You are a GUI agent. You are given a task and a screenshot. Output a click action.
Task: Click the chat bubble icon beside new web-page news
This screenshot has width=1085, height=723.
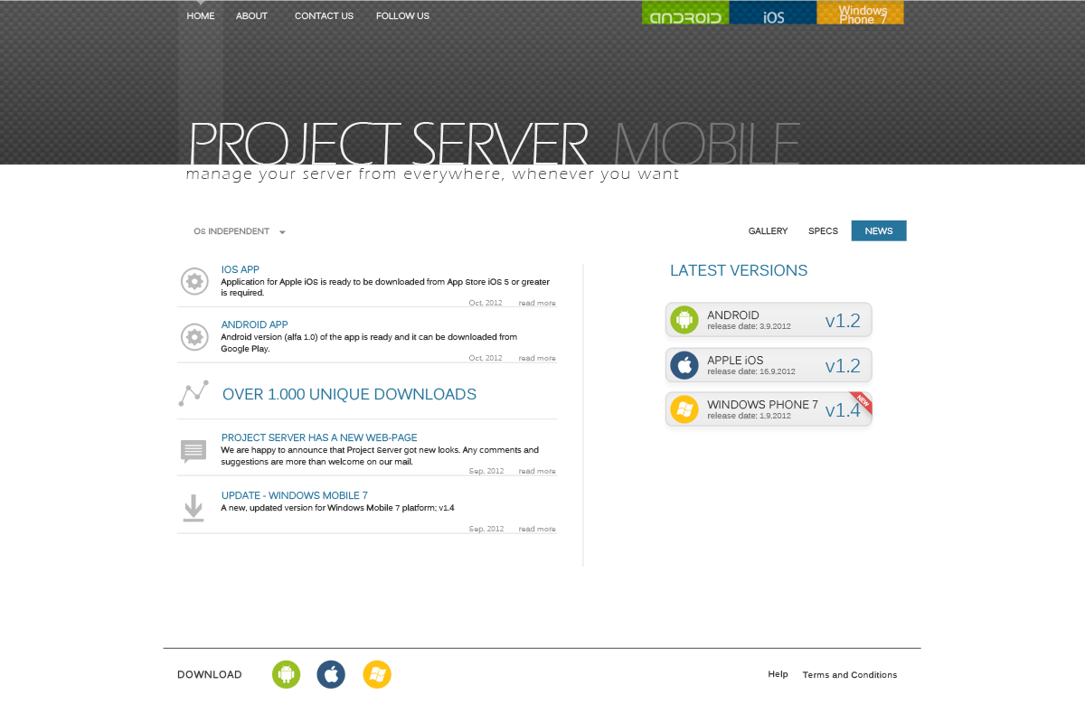click(x=193, y=451)
